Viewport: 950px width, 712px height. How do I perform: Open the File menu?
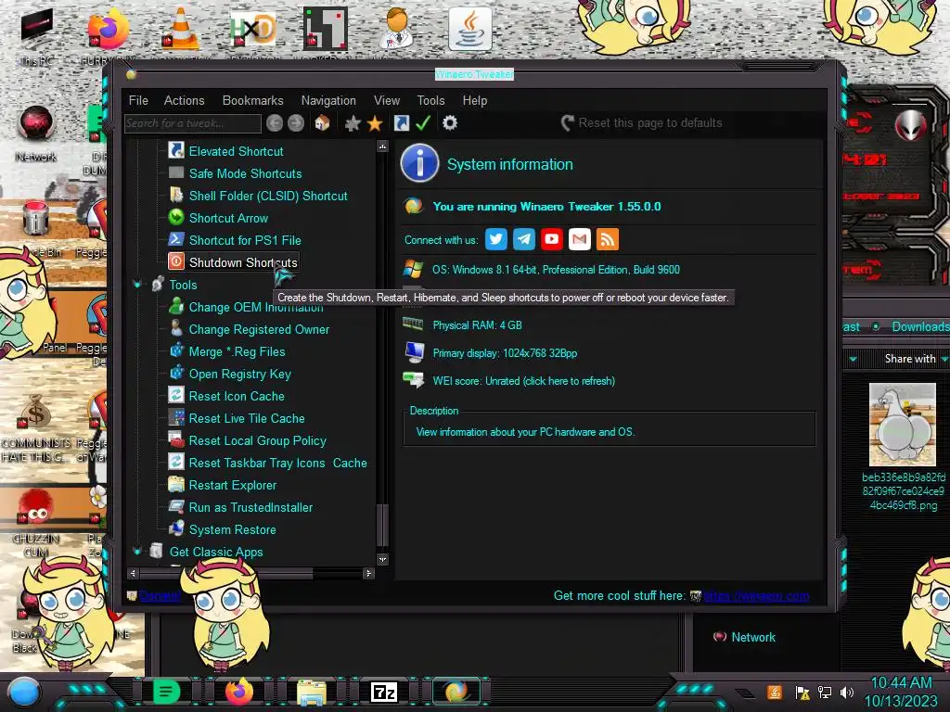point(138,100)
